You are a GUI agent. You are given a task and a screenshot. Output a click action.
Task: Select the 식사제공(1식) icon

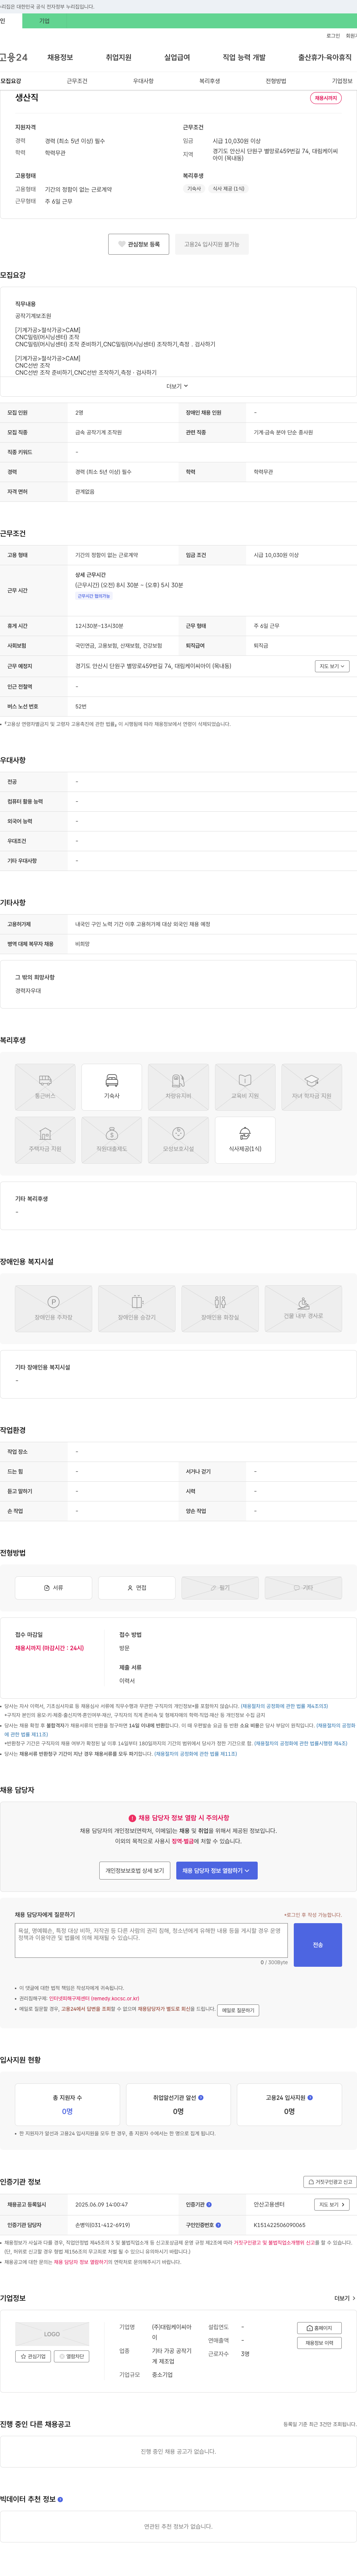(245, 1140)
